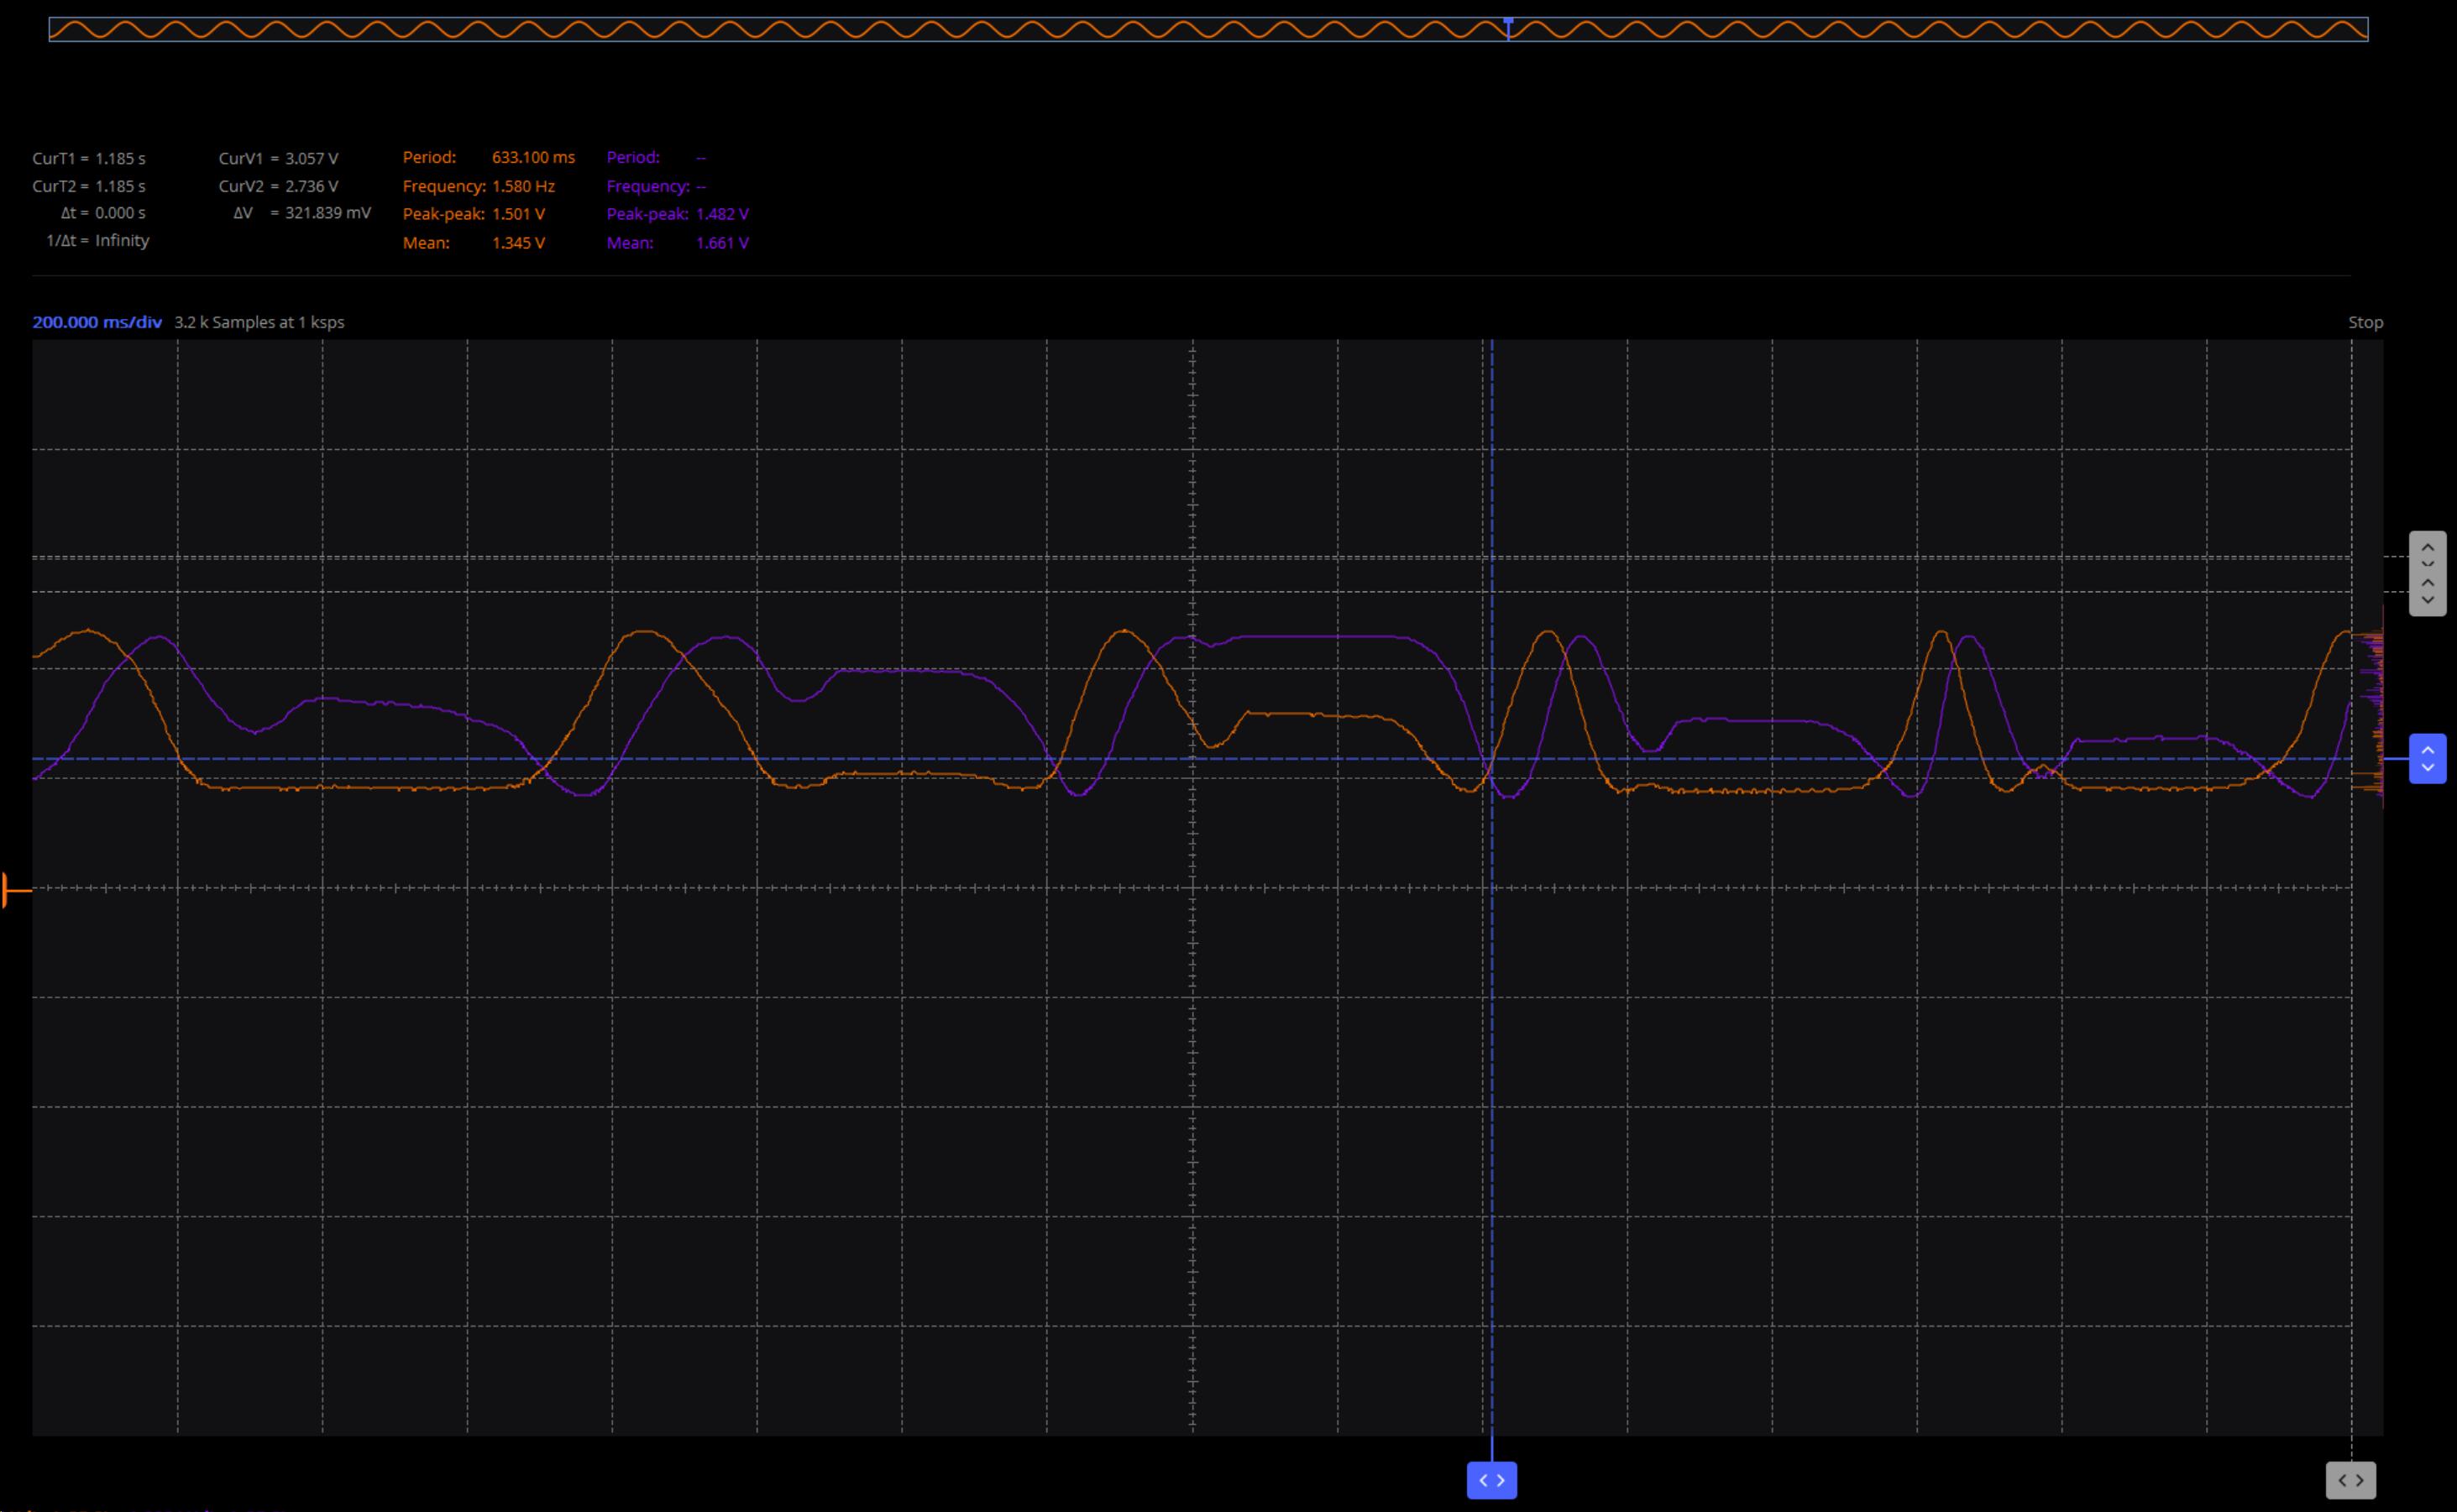This screenshot has height=1512, width=2457.
Task: Click the orange Mean 1.345 V measurement
Action: [474, 243]
